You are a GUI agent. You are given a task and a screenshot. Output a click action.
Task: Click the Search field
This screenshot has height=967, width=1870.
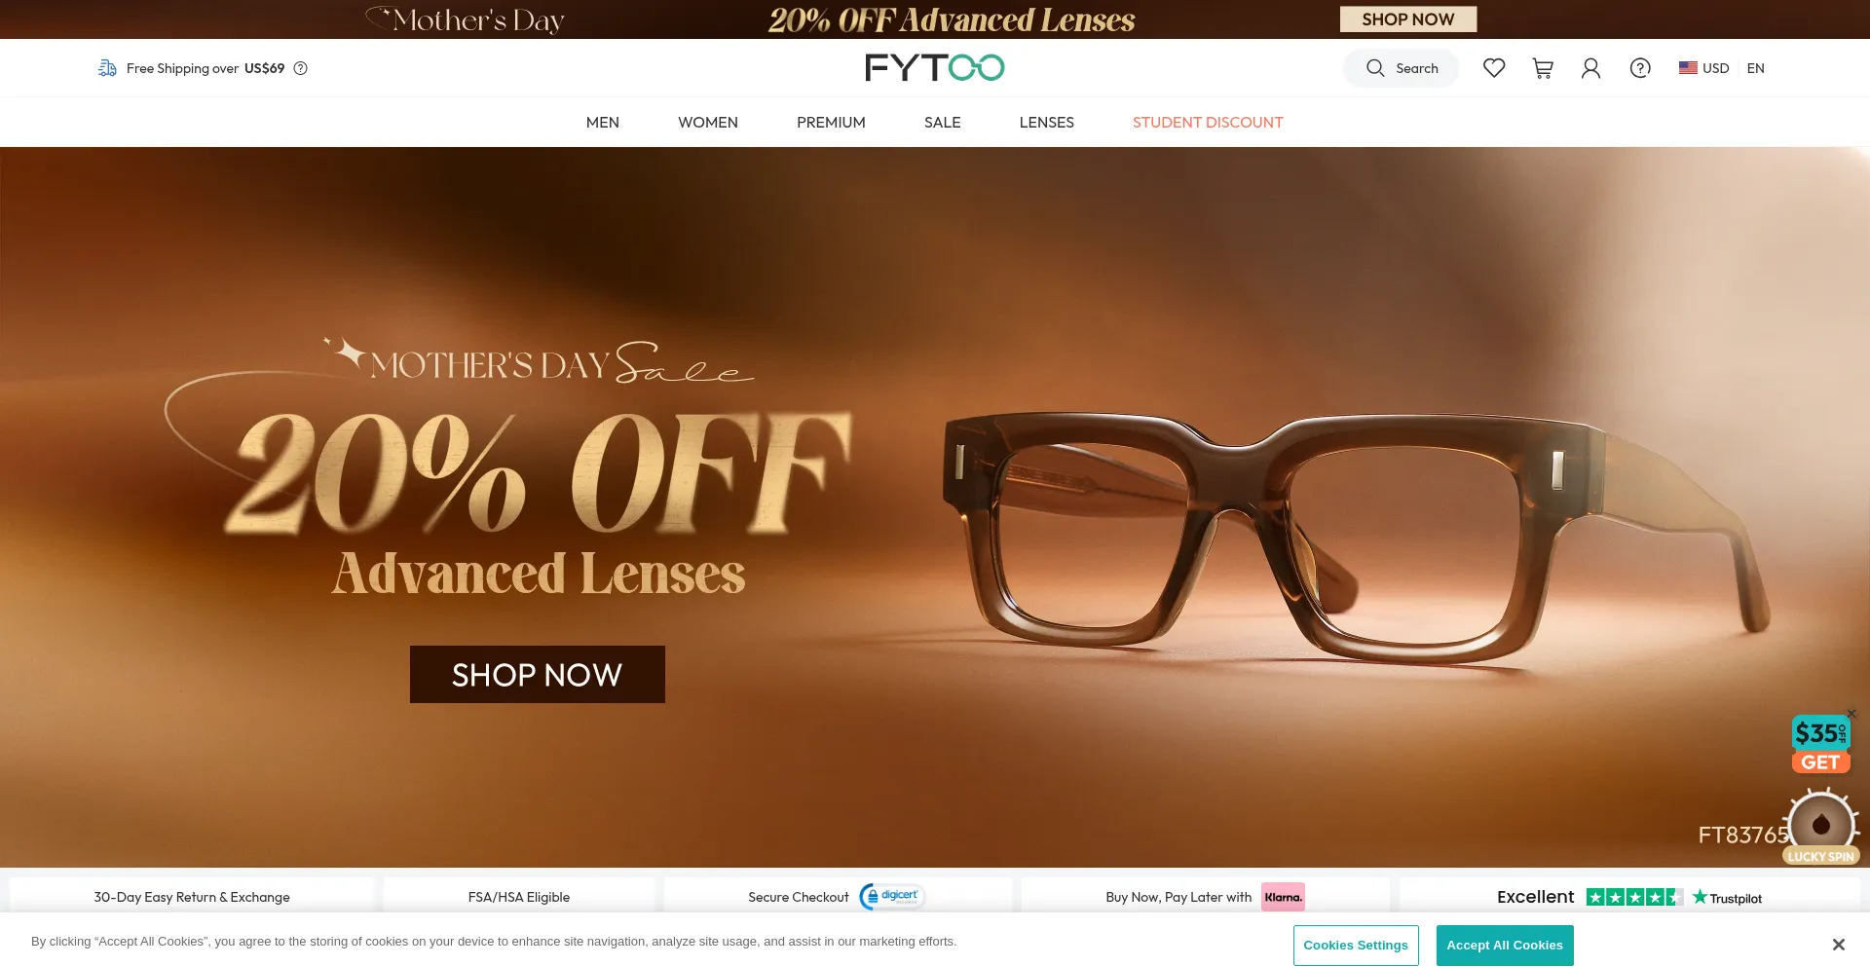point(1401,68)
